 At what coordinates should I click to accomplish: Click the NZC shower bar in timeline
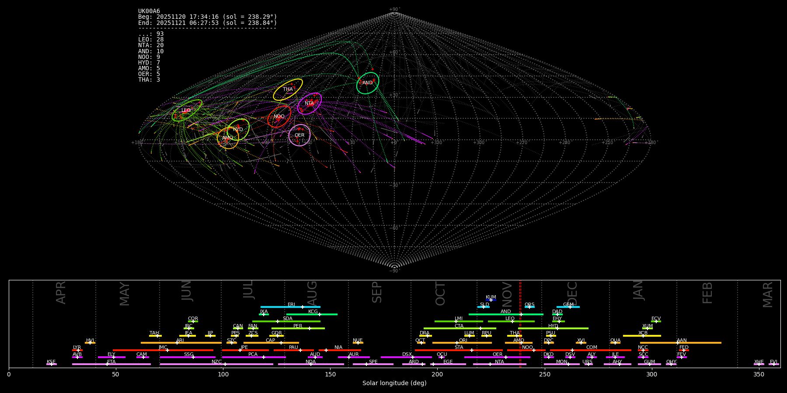point(216,364)
